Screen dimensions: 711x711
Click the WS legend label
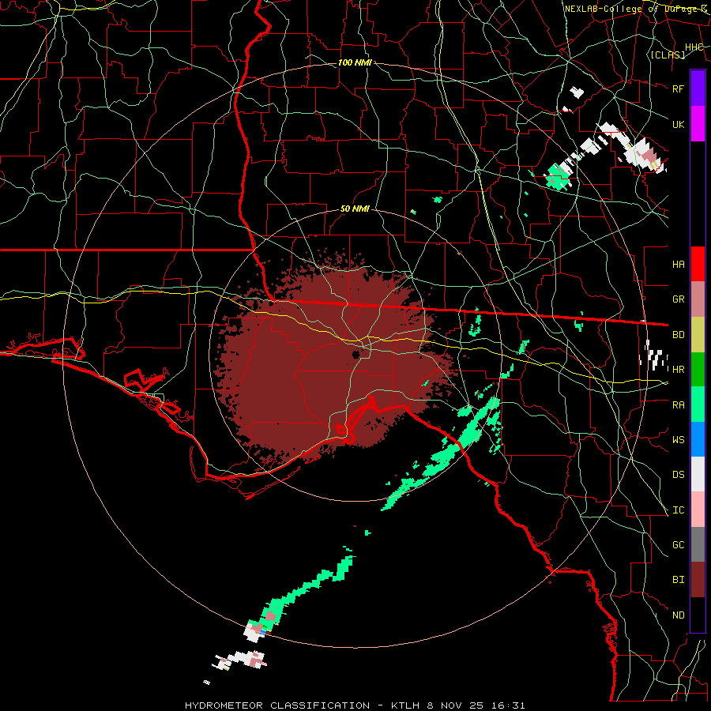point(679,440)
